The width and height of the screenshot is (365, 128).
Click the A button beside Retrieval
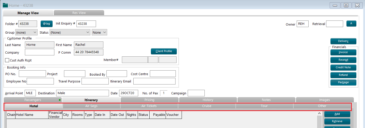tap(351, 24)
